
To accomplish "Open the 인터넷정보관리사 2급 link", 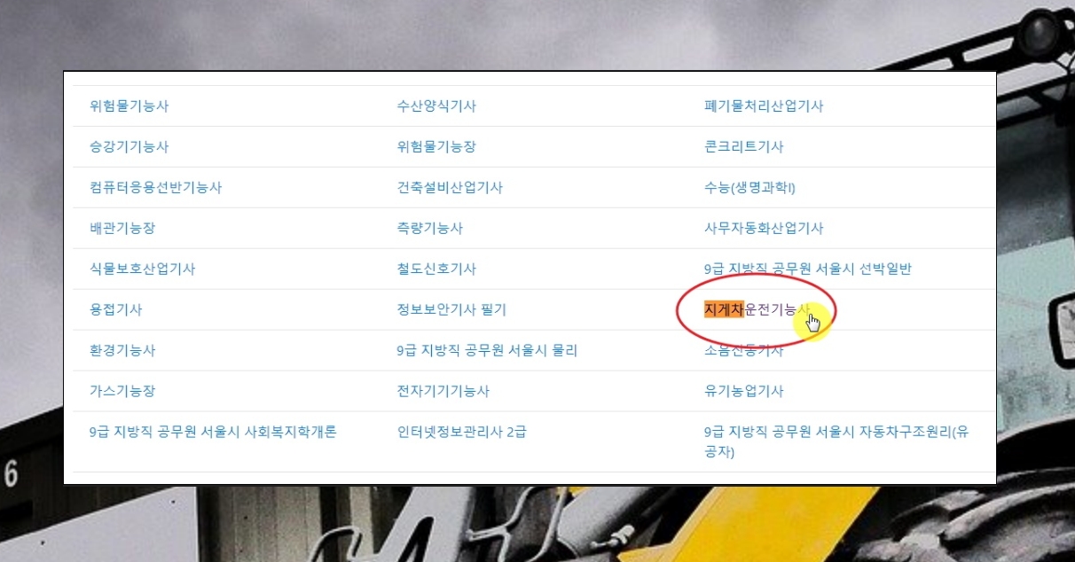I will [461, 433].
